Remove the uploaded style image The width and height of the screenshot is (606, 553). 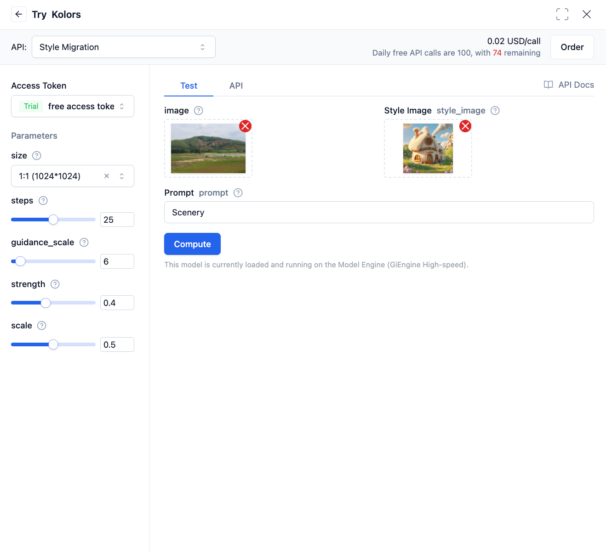(465, 126)
